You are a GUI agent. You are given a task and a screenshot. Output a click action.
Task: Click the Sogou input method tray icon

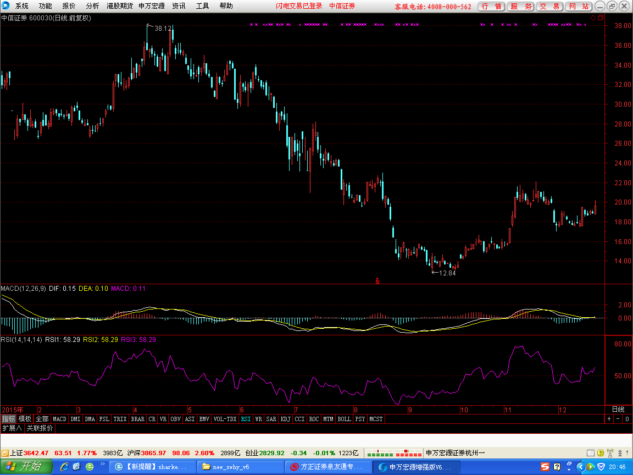pos(545,467)
